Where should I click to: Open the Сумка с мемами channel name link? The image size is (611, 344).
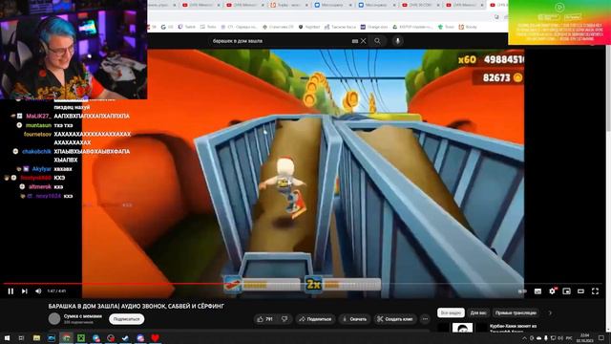[x=83, y=316]
